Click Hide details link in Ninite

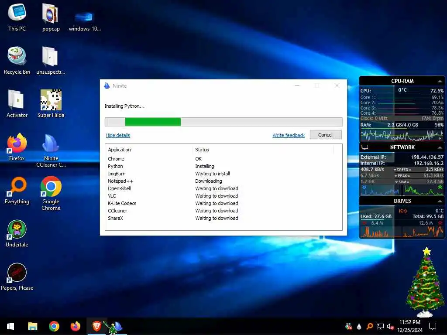118,135
